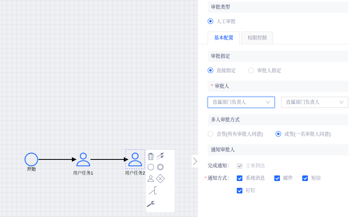Append an exclusive gateway diamond icon
Screen dimensions: 349x217
pyautogui.click(x=160, y=178)
